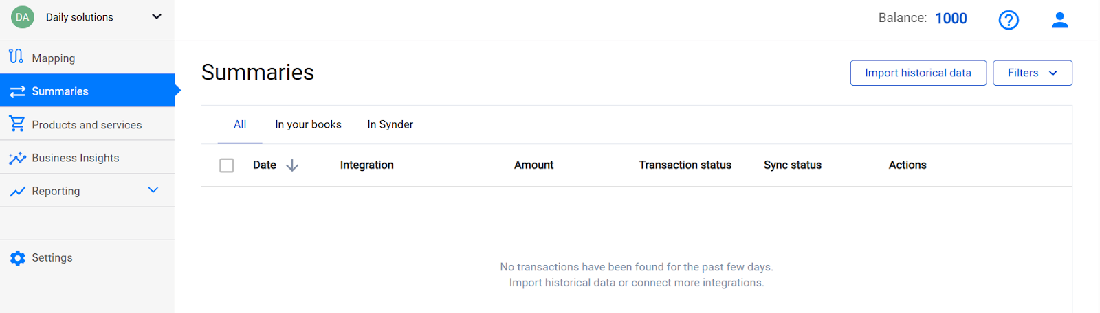1100x313 pixels.
Task: Click the Import historical data button
Action: coord(918,73)
